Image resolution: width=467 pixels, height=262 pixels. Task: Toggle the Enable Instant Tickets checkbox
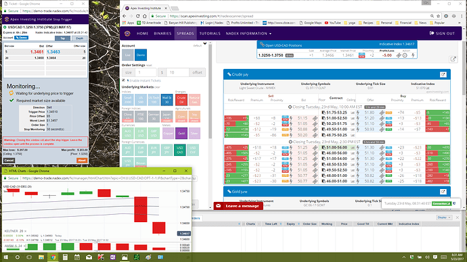[x=123, y=80]
